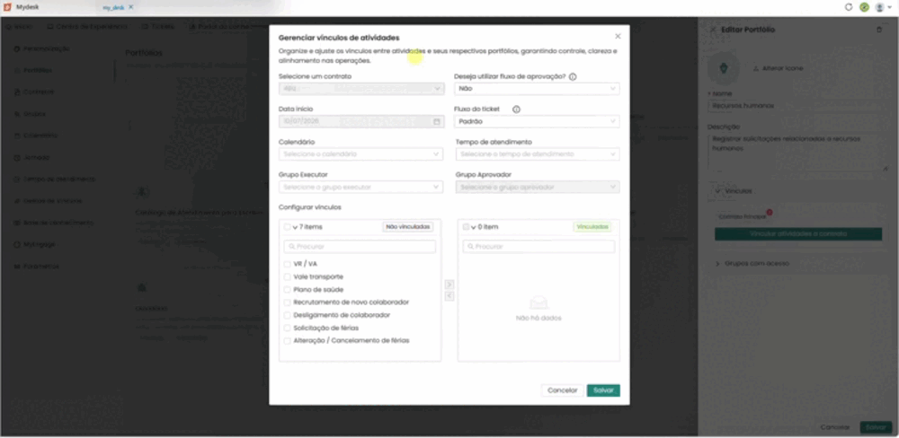Viewport: 899px width, 438px height.
Task: Check the Plano de saúde activity
Action: (288, 290)
